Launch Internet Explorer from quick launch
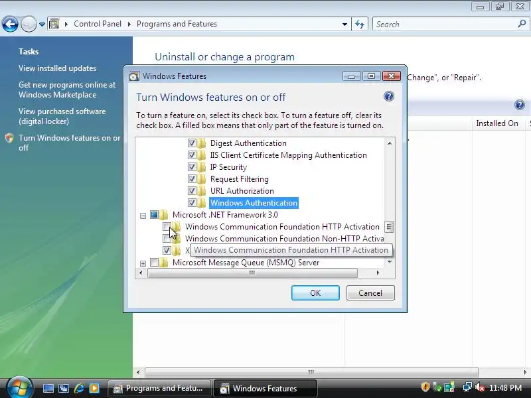 (79, 388)
